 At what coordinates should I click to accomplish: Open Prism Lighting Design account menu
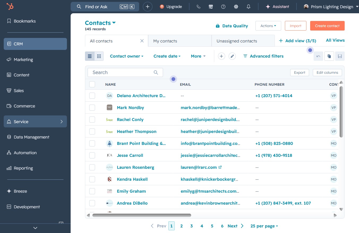click(x=331, y=7)
